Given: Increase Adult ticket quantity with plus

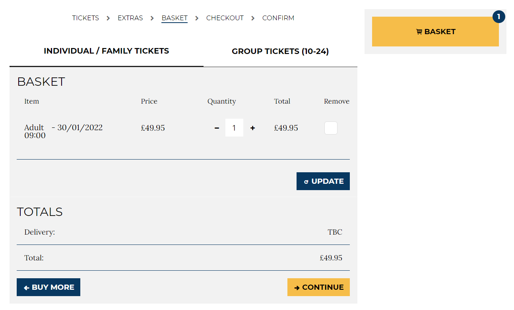Looking at the screenshot, I should (252, 128).
